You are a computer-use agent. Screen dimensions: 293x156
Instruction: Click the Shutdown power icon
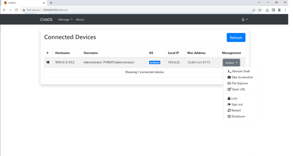pyautogui.click(x=229, y=116)
